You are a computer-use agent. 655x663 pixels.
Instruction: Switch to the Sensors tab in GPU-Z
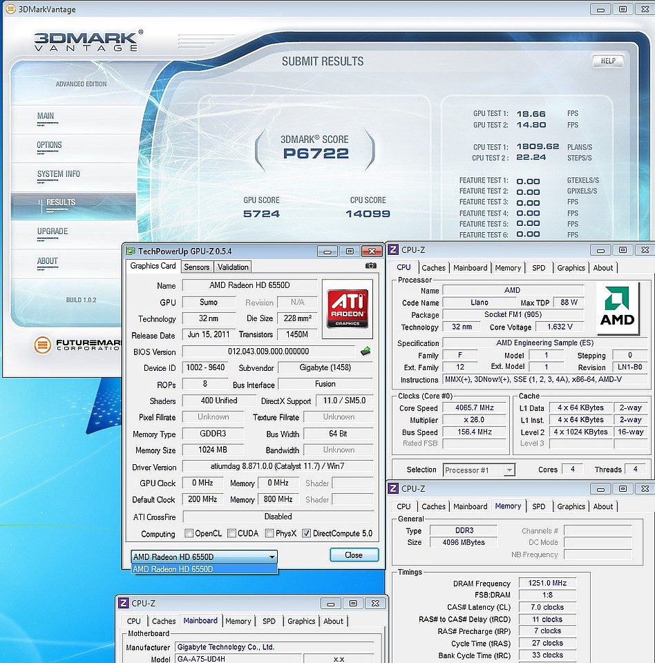(x=197, y=267)
